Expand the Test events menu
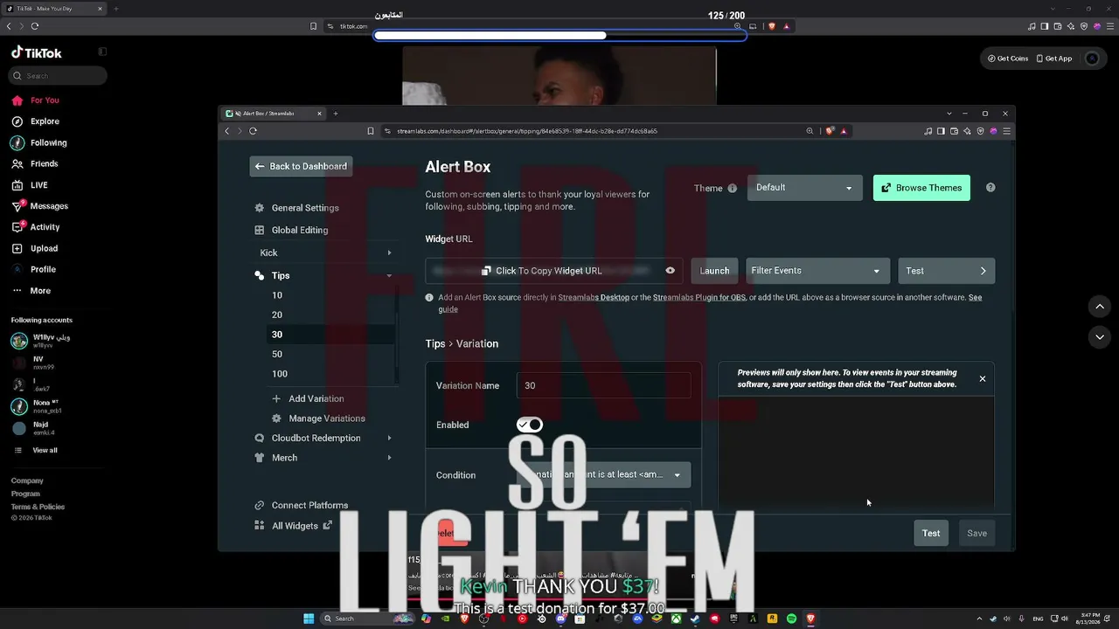This screenshot has width=1119, height=629. click(x=946, y=271)
